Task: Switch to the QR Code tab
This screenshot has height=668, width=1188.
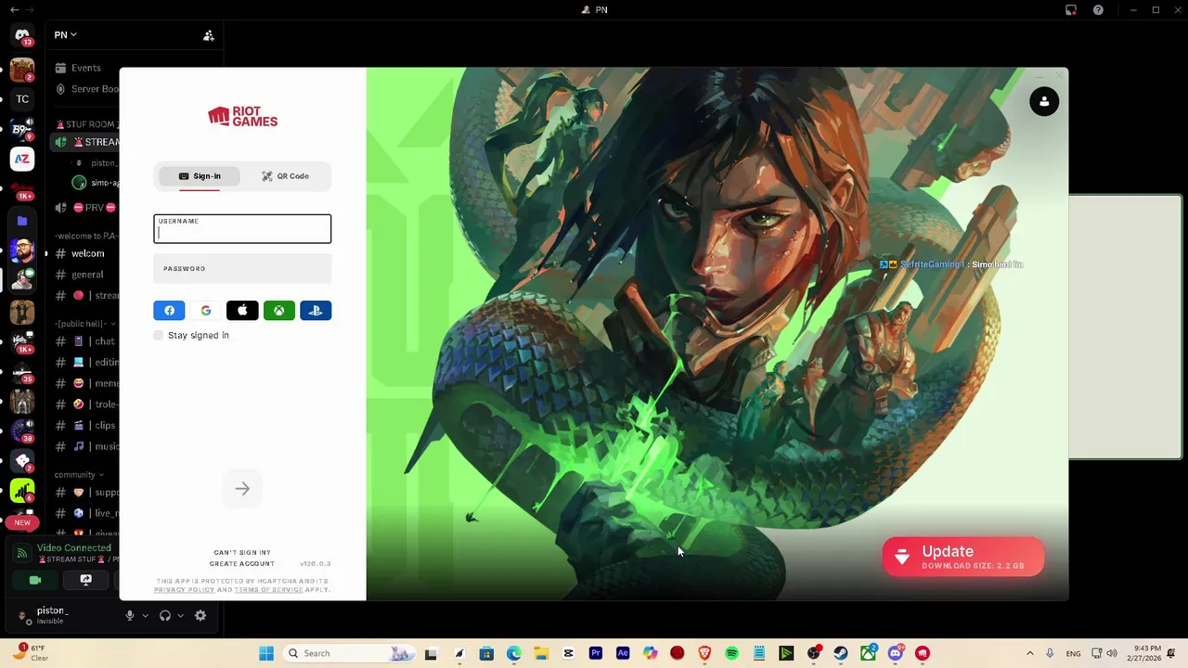Action: point(285,176)
